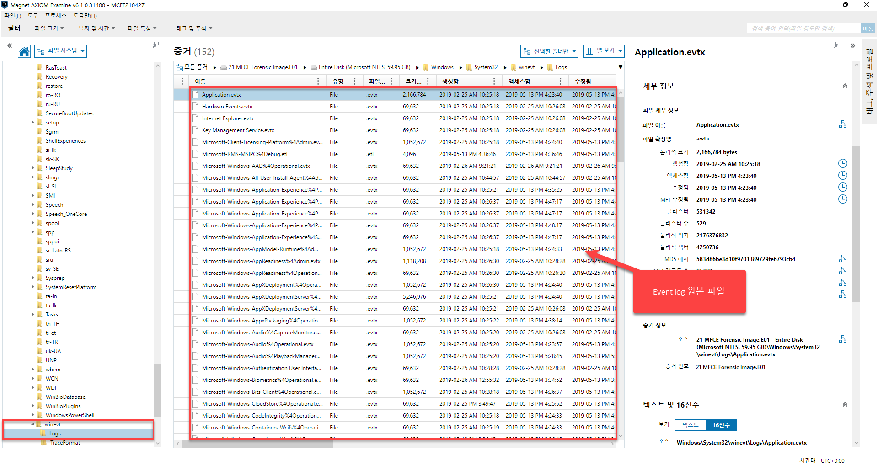Open the 도구 menu
Image resolution: width=878 pixels, height=472 pixels.
[33, 16]
